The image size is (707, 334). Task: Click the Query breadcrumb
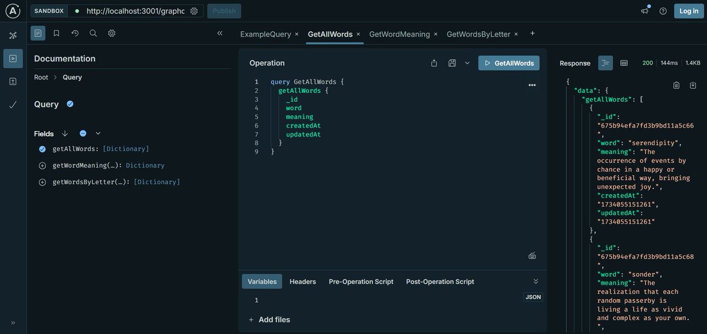(x=72, y=77)
